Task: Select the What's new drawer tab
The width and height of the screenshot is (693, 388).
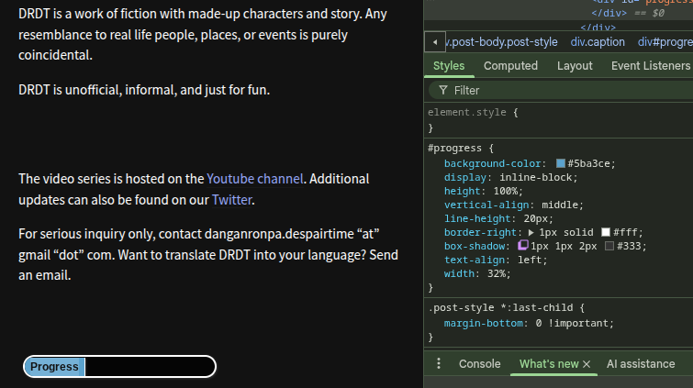Action: click(x=549, y=364)
